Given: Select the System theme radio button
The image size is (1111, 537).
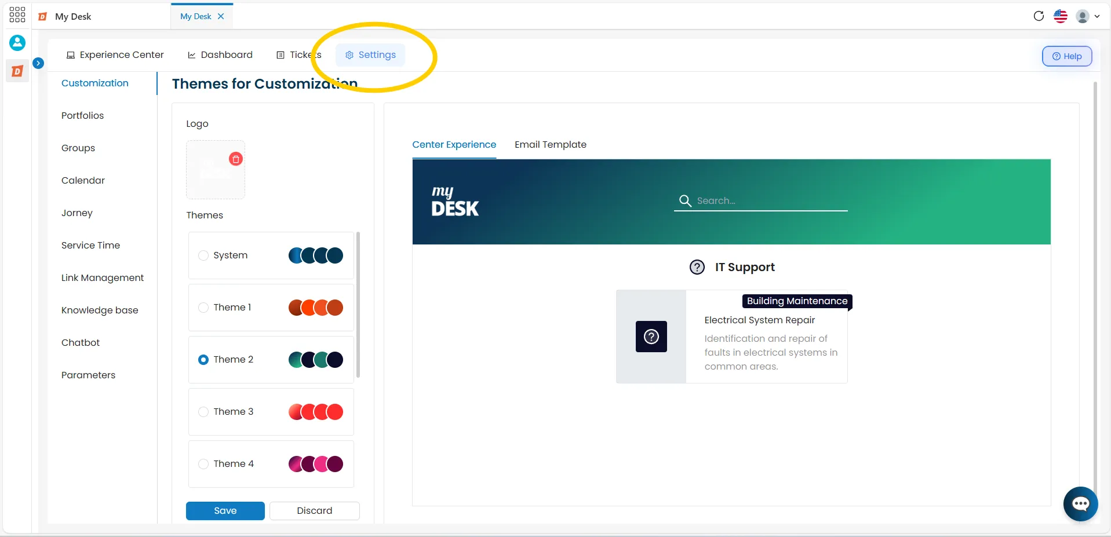Looking at the screenshot, I should (x=203, y=255).
